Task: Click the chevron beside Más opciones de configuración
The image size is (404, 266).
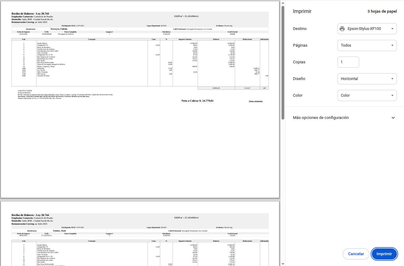Action: (393, 118)
